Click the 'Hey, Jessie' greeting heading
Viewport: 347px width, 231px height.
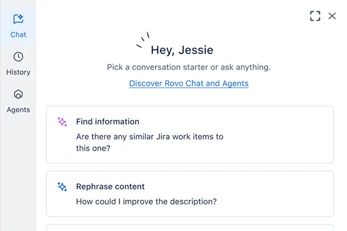coord(182,50)
